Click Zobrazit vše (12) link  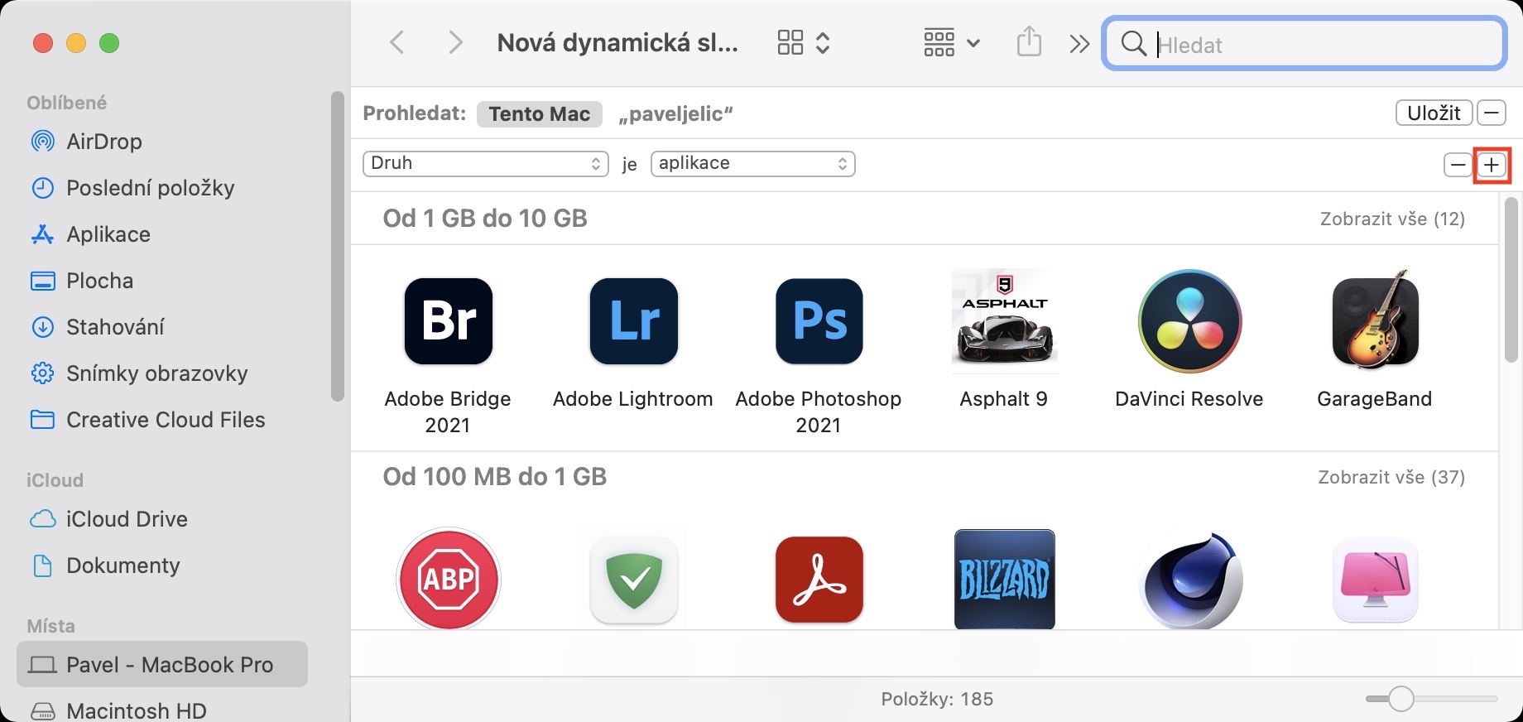(x=1392, y=219)
